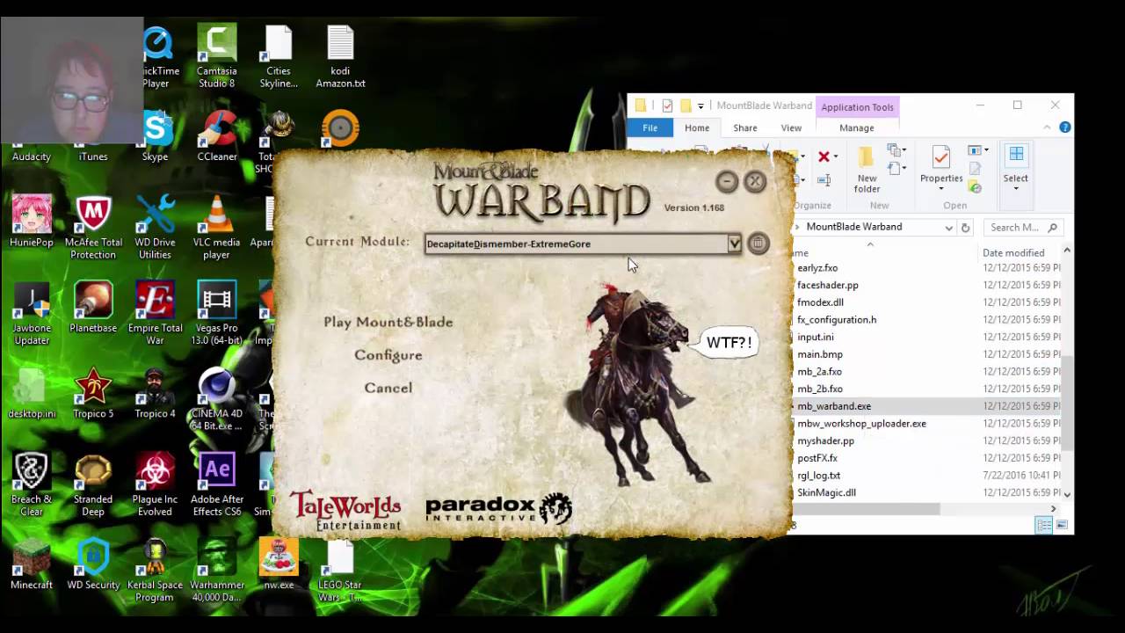Open the QuickTime Player desktop shortcut

pyautogui.click(x=156, y=58)
